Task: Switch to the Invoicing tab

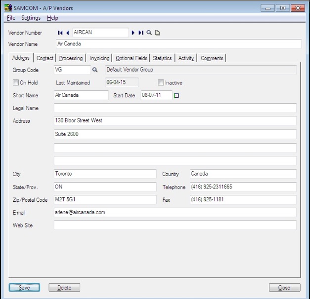Action: click(x=99, y=58)
